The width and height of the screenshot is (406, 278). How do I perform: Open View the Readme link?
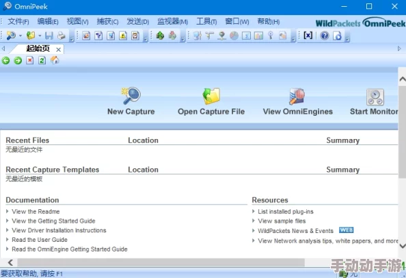tap(36, 212)
